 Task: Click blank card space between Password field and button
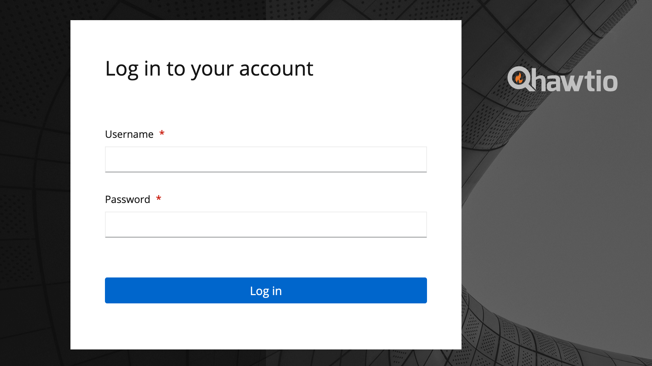click(x=266, y=257)
